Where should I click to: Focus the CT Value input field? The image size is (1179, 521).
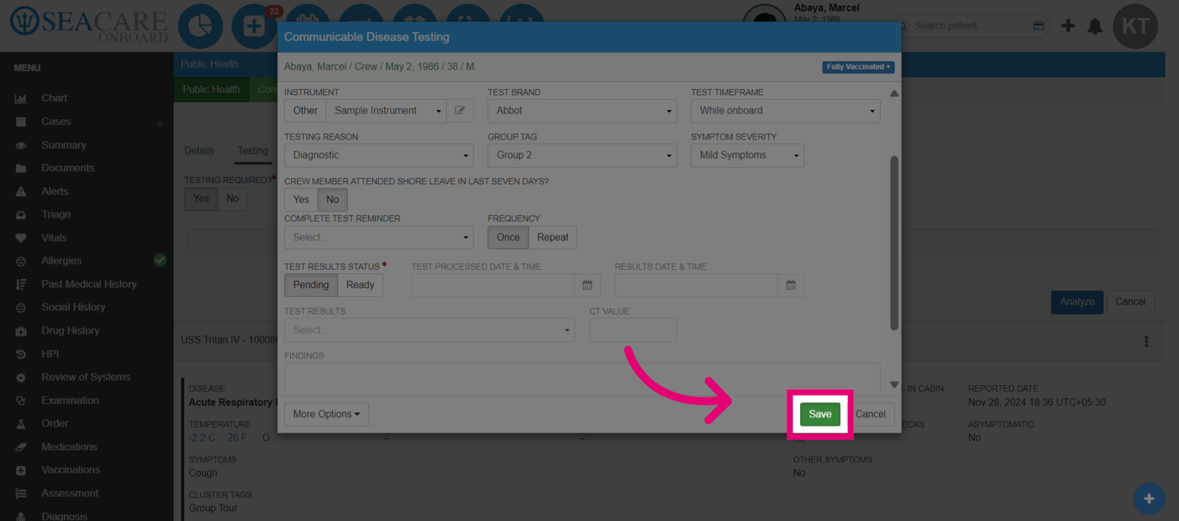pos(633,330)
